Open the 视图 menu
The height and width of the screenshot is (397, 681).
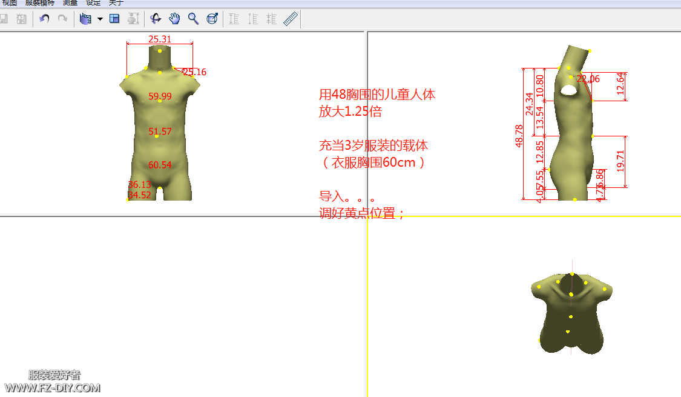10,2
